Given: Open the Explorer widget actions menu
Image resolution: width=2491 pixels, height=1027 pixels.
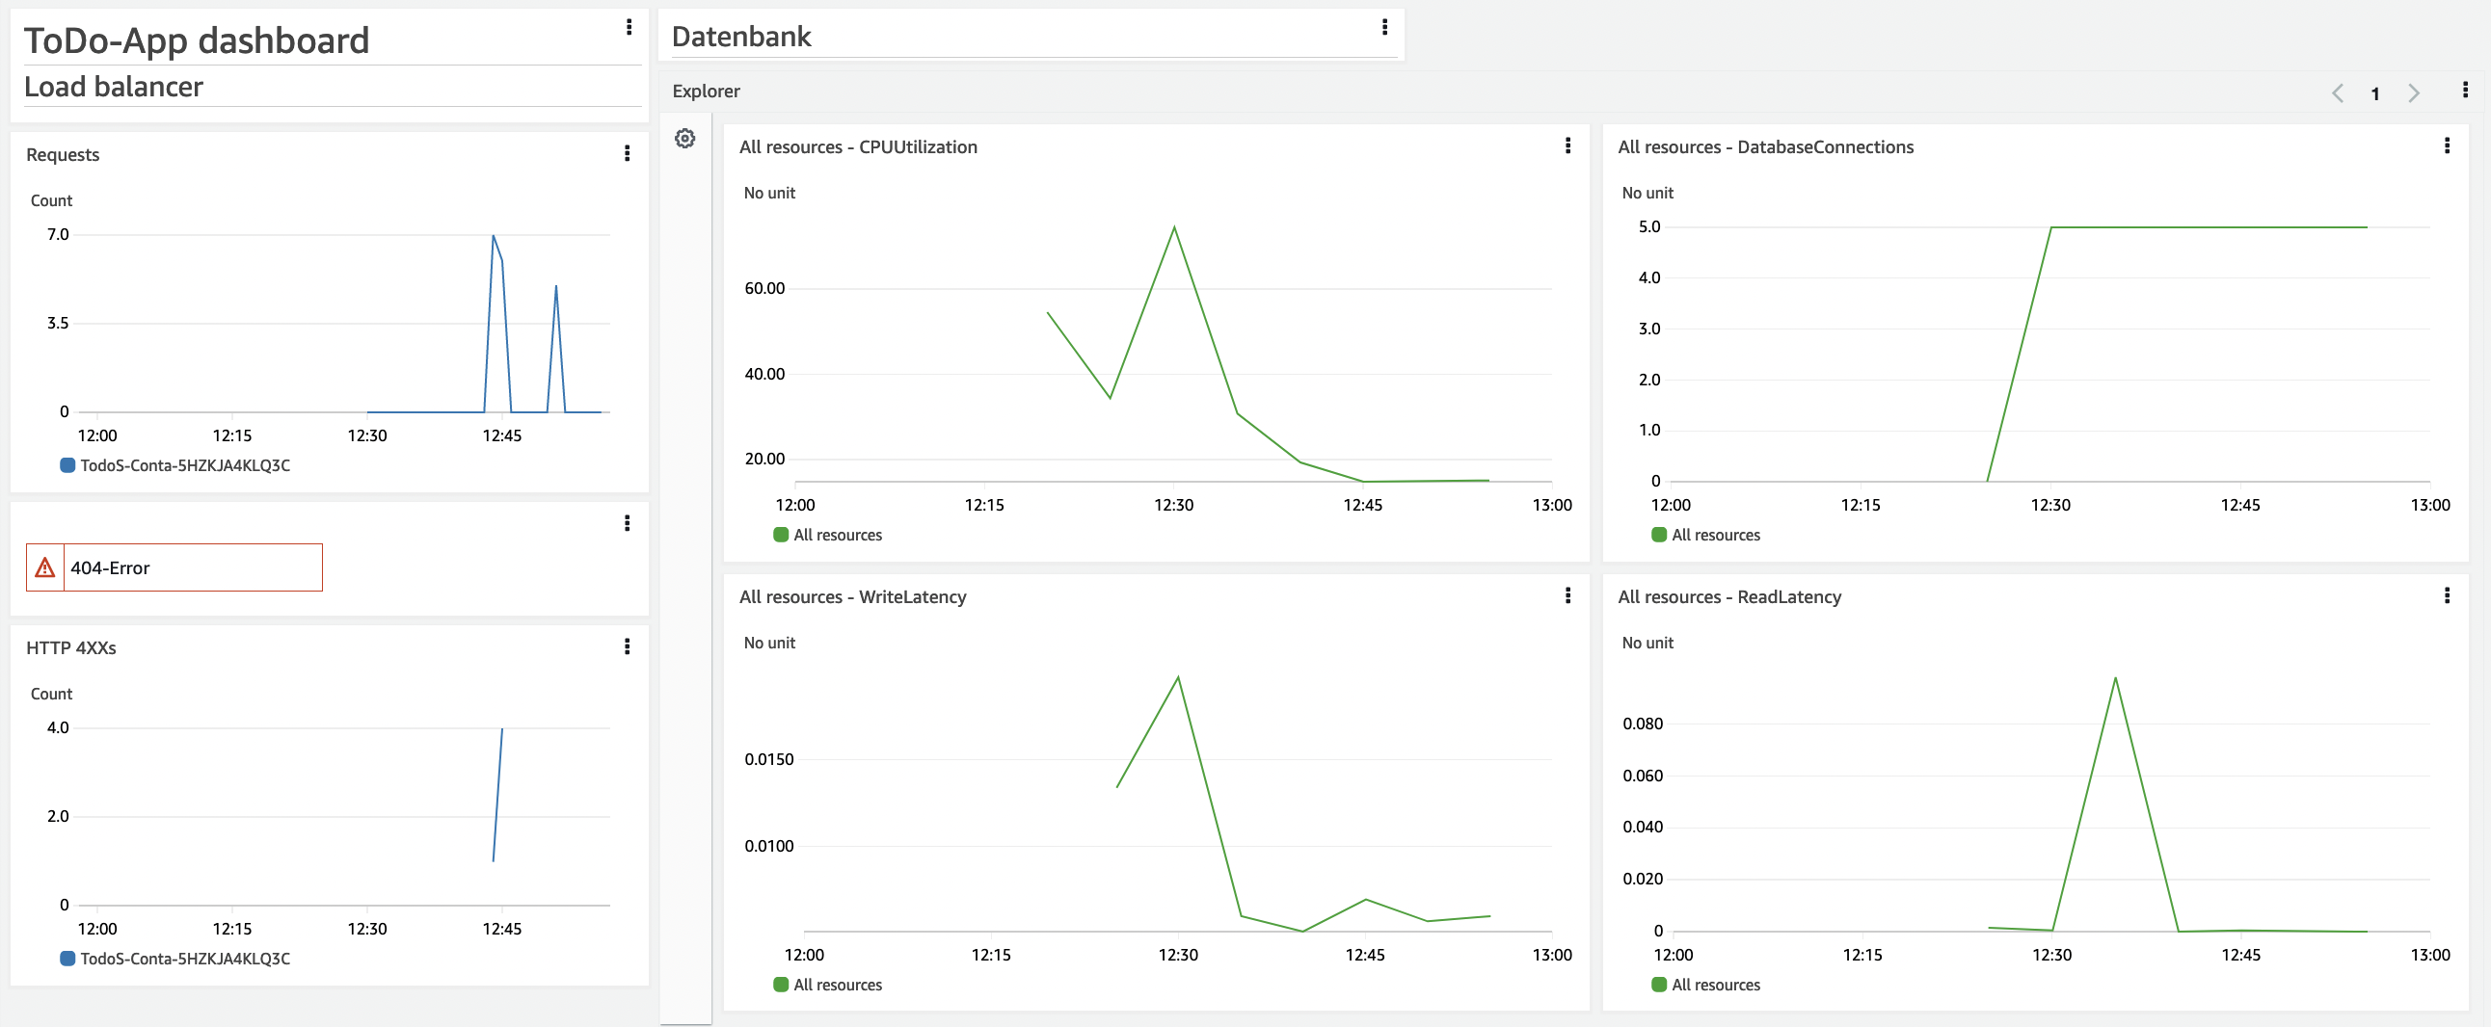Looking at the screenshot, I should click(x=2465, y=90).
